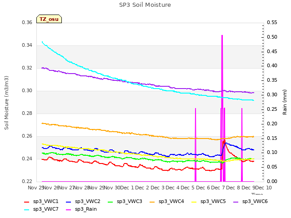Select the sp3_Rain legend entry
This screenshot has height=218, width=291.
coord(81,209)
